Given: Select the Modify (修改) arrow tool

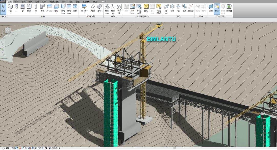Looking at the screenshot, I should pyautogui.click(x=3, y=9).
